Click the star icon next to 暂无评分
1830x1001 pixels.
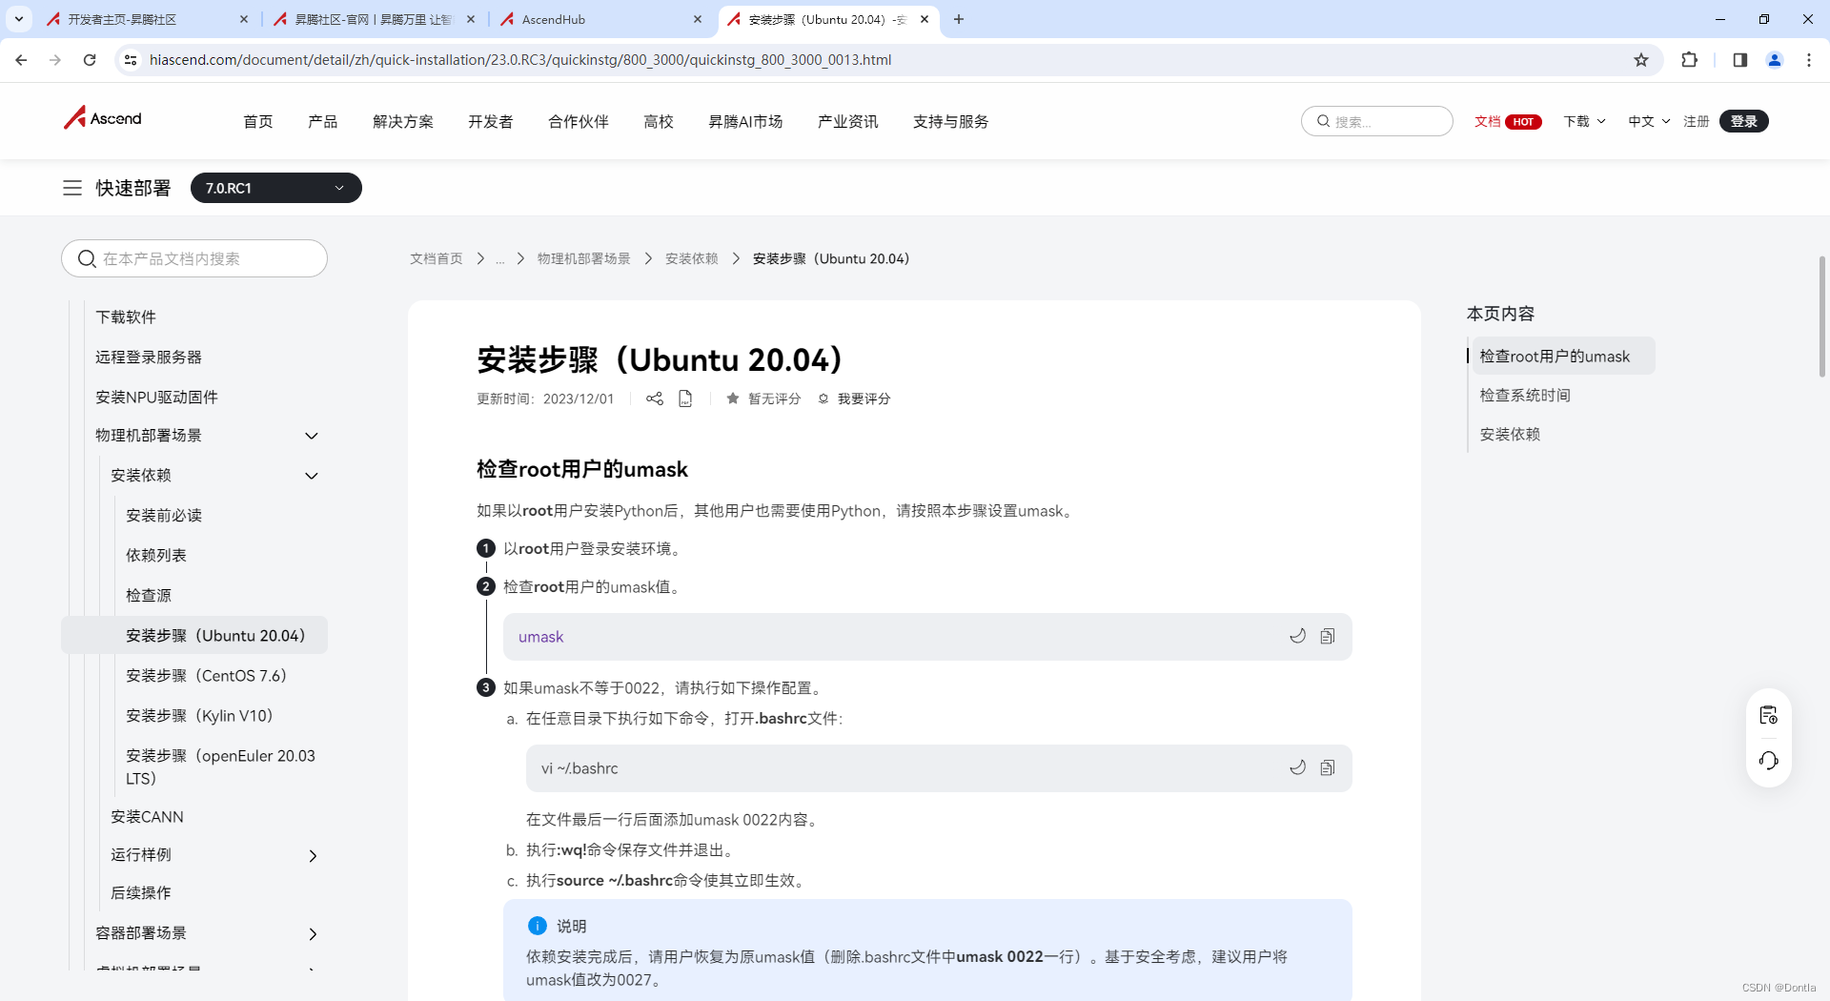[x=732, y=398]
